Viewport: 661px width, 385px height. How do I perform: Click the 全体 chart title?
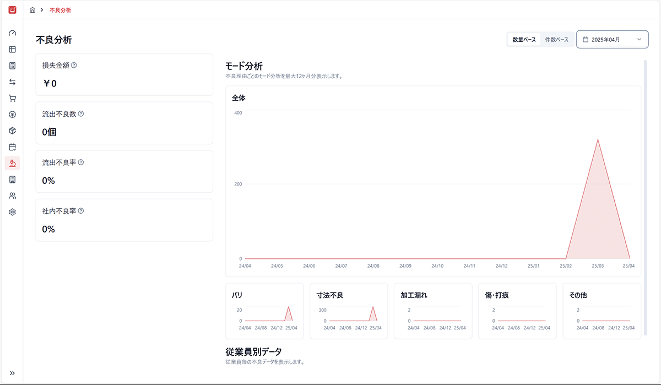click(x=239, y=97)
